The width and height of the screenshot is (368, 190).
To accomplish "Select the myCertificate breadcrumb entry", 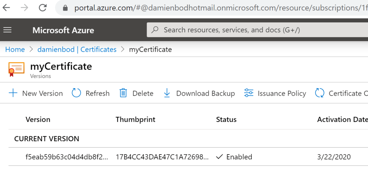I will (150, 49).
